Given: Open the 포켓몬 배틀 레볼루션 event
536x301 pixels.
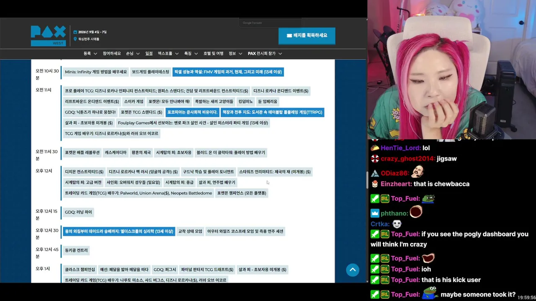Looking at the screenshot, I should pyautogui.click(x=82, y=153).
